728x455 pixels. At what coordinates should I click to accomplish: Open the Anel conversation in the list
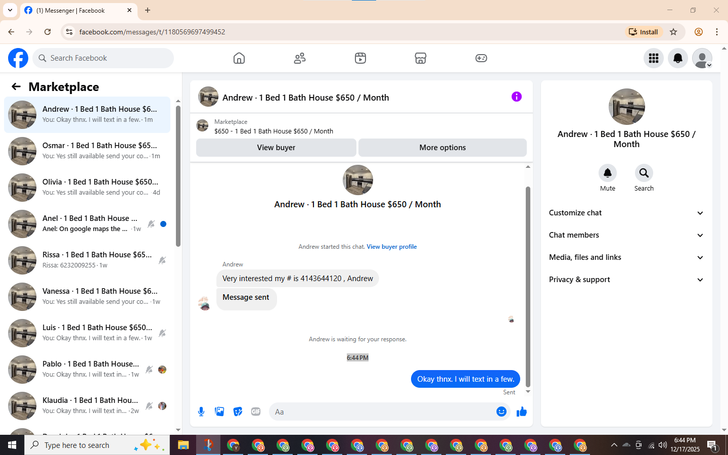(x=87, y=224)
